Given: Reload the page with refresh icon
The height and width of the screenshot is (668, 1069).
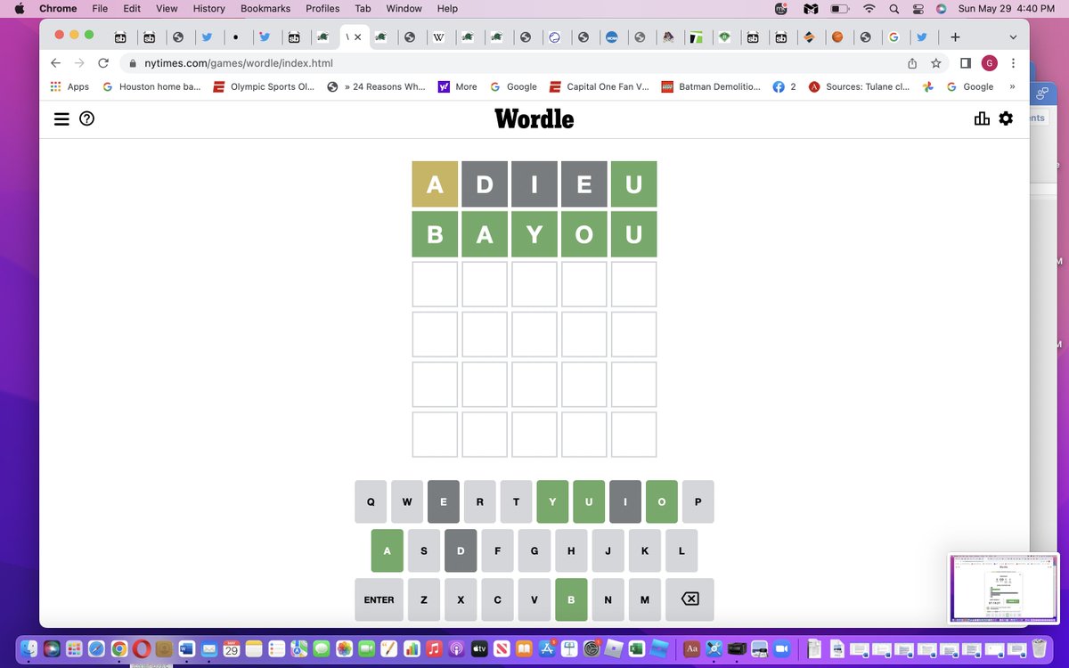Looking at the screenshot, I should coord(103,63).
